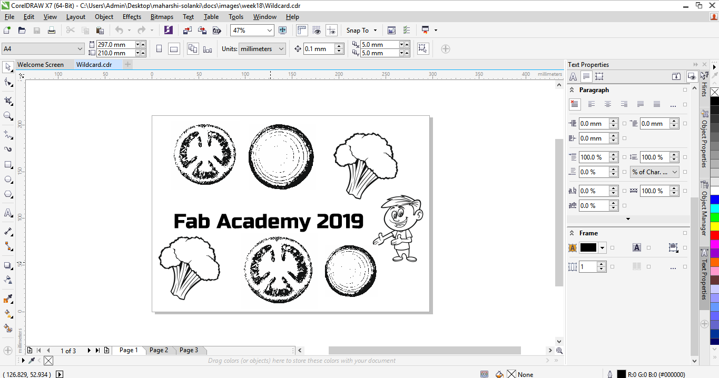Image resolution: width=719 pixels, height=378 pixels.
Task: Select the Connector tool
Action: (x=8, y=246)
